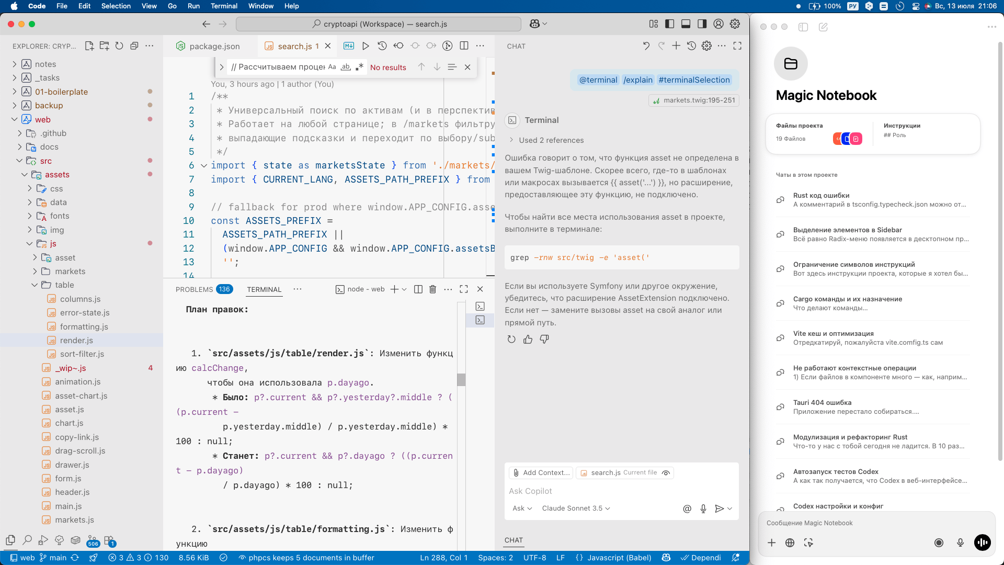Click New File icon in Explorer header
The width and height of the screenshot is (1004, 565).
click(x=89, y=46)
